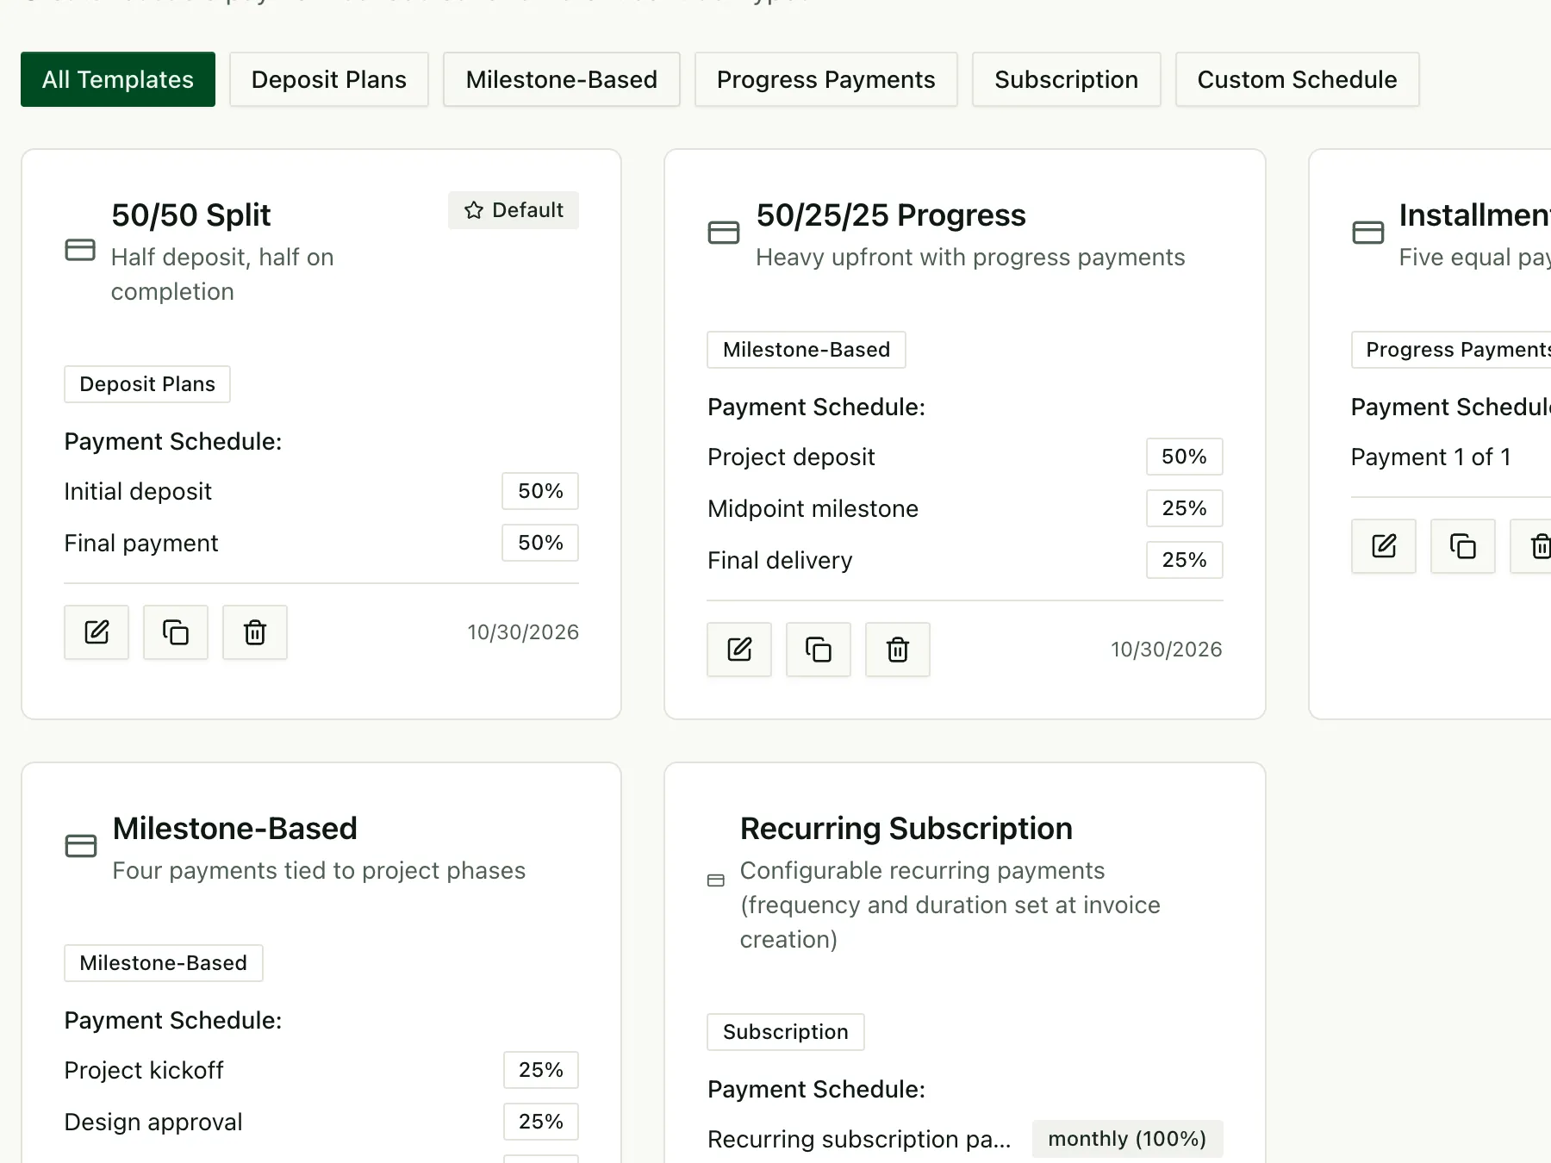Screen dimensions: 1551x1163
Task: Open the Custom Schedule filter tab
Action: pos(1298,79)
